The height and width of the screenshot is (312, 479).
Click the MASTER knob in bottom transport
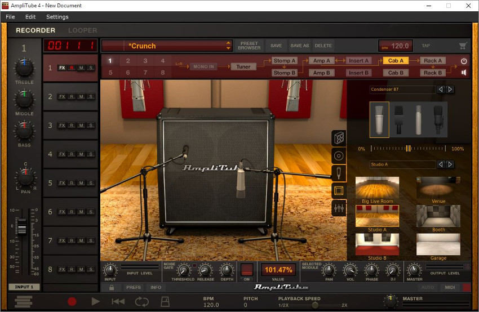[391, 301]
